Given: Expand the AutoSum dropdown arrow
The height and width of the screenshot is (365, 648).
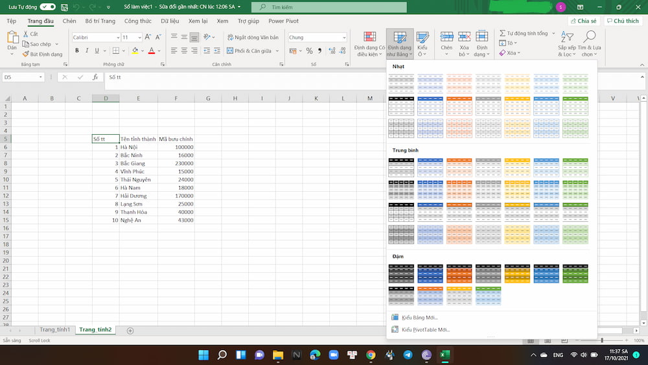Looking at the screenshot, I should (x=553, y=33).
